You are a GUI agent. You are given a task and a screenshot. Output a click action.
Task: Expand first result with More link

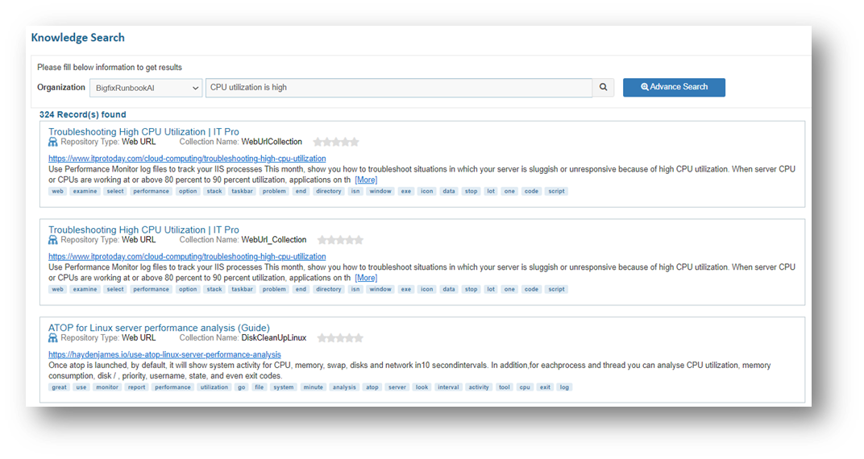point(365,180)
